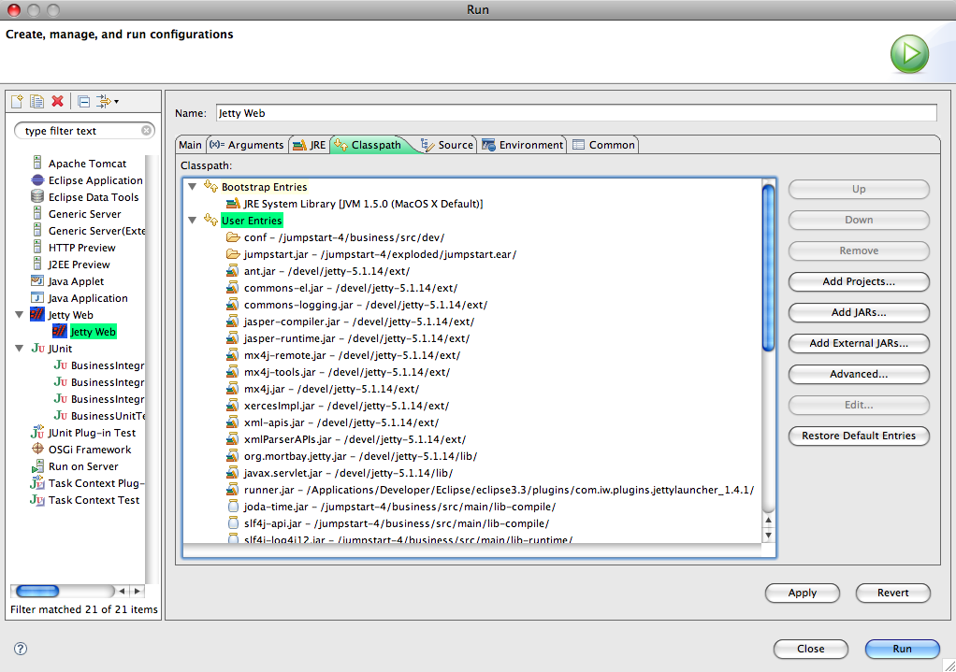Clear the type filter text field

[146, 130]
